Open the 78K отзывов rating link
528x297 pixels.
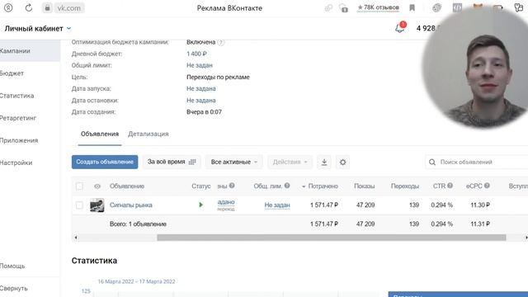[378, 7]
